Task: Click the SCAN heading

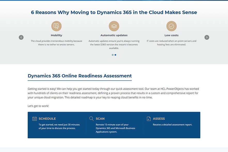Action: [x=100, y=119]
